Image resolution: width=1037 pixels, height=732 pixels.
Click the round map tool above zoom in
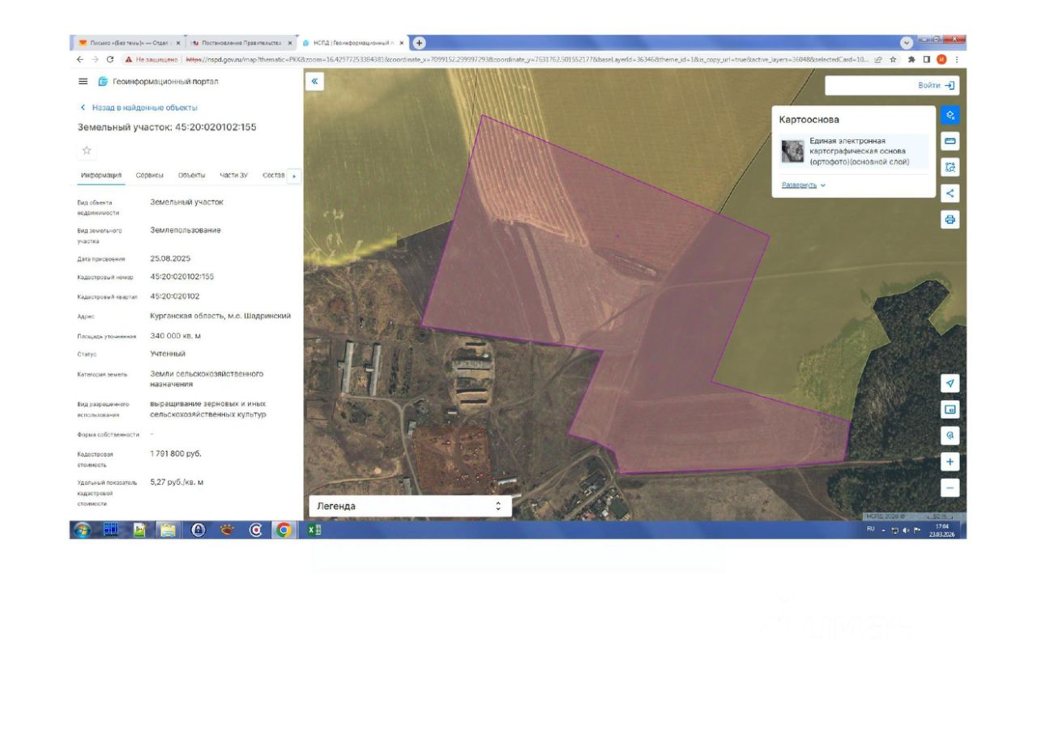click(950, 436)
